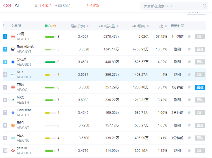Click 直达 for CoinBene AE/BTC
Screen dimensions: 212x158
point(200,113)
